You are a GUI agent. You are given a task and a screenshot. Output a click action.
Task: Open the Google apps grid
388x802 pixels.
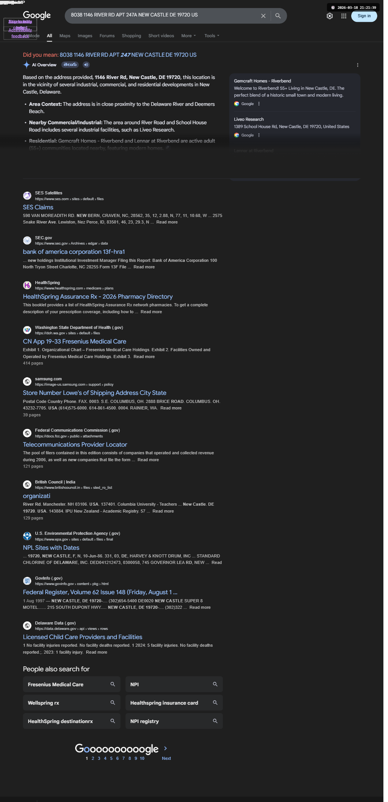click(x=344, y=16)
